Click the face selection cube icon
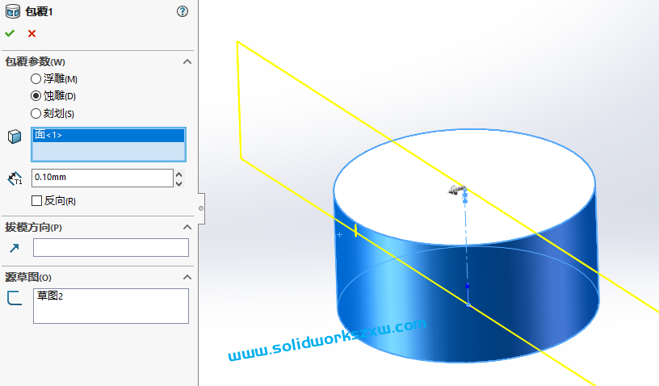The image size is (659, 386). point(14,136)
